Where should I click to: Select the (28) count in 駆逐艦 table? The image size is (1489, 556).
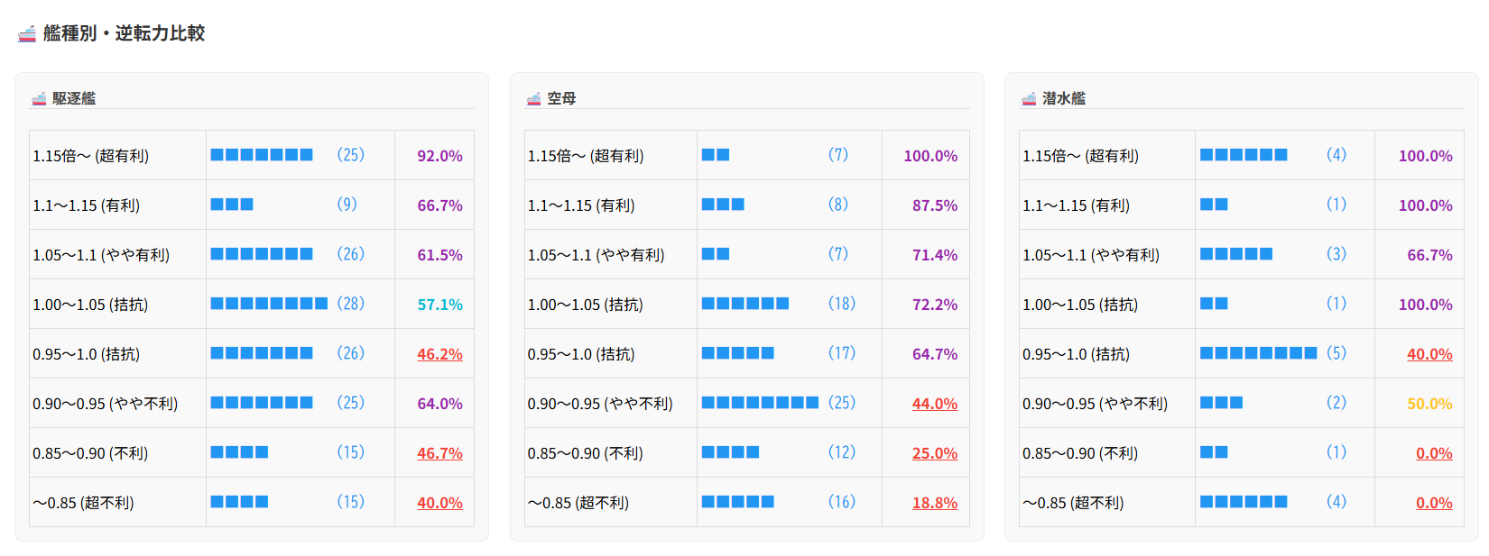pos(351,304)
